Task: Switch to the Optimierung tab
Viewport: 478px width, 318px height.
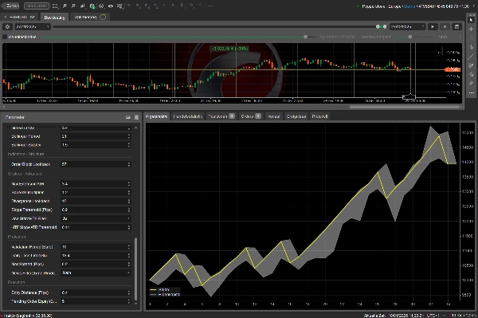Action: click(x=90, y=17)
